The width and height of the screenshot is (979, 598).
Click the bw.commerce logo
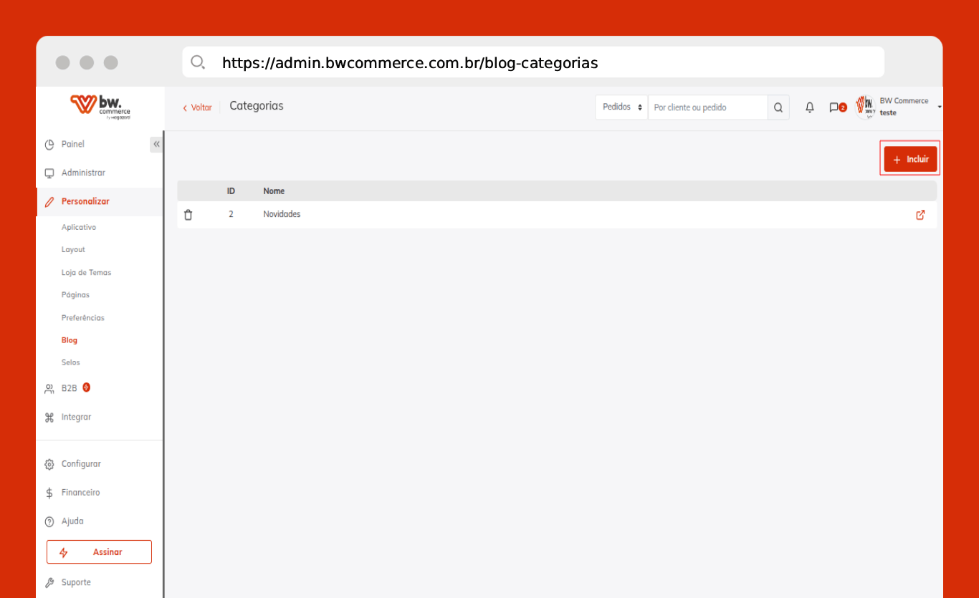tap(100, 106)
